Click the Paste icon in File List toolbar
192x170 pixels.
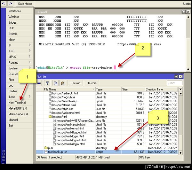click(x=62, y=83)
